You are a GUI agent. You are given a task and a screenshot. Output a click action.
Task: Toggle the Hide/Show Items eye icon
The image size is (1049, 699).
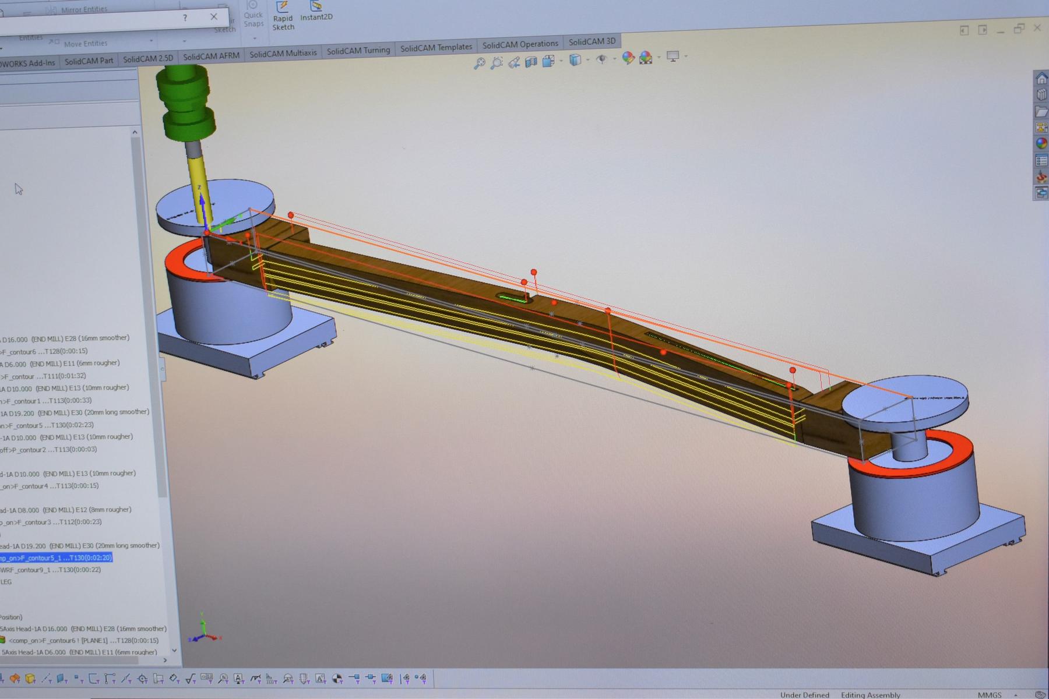point(602,59)
